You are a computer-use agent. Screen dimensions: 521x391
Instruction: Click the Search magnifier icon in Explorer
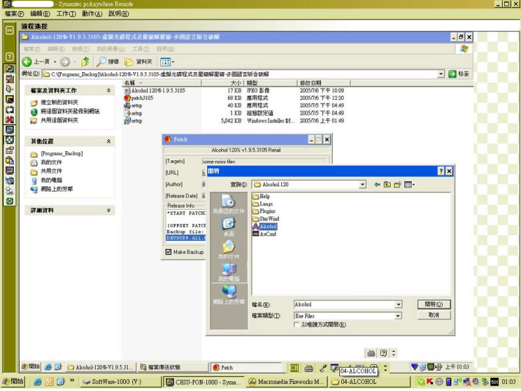pos(101,61)
